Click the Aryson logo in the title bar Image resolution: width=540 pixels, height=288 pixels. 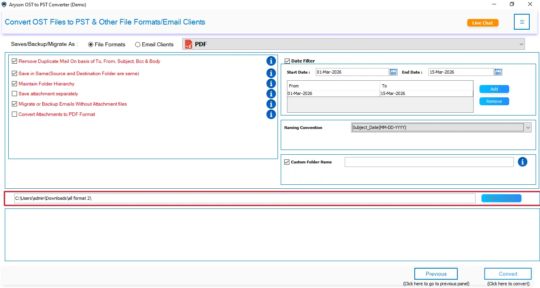(4, 4)
